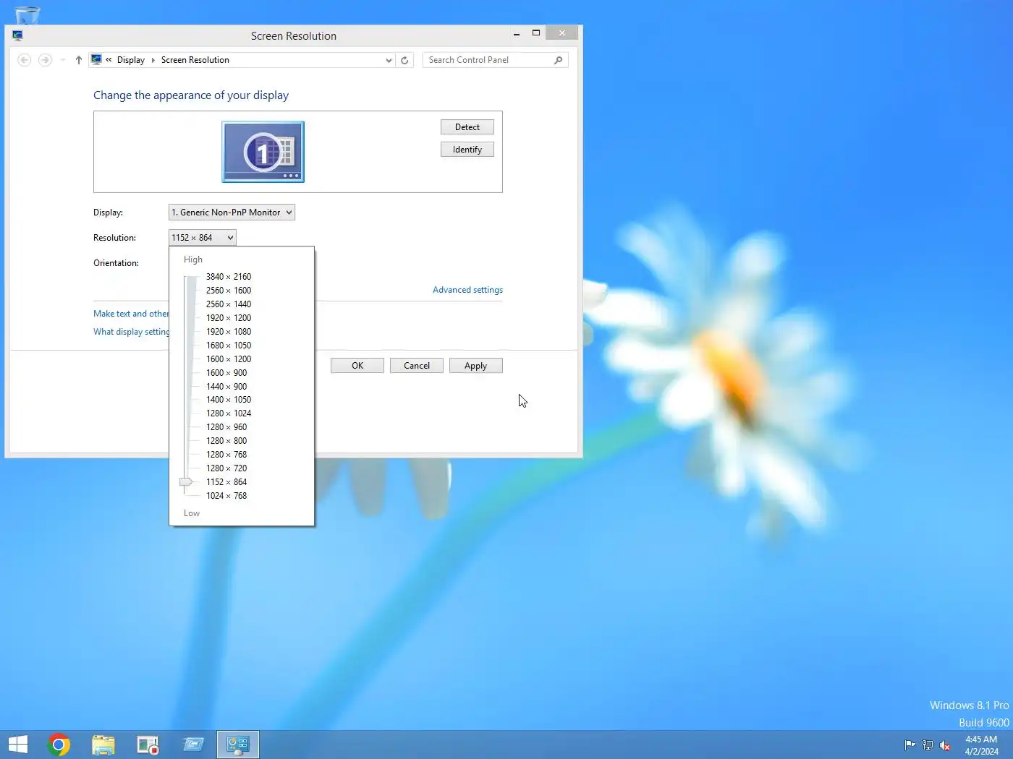Click the Identify button
This screenshot has height=759, width=1013.
(467, 150)
